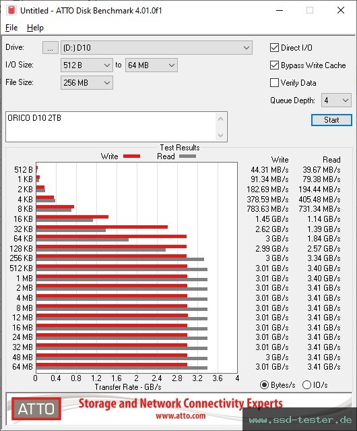Expand the Drive (D:) D10 dropdown
The width and height of the screenshot is (357, 431).
[x=156, y=48]
